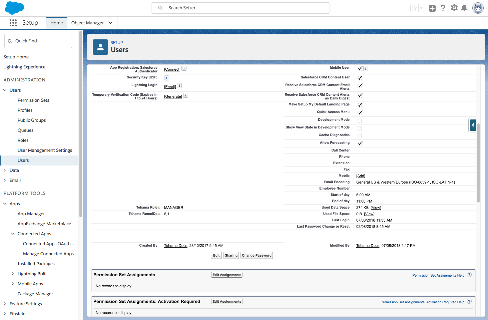Collapse the Apps section in sidebar
The width and height of the screenshot is (488, 320).
[x=5, y=204]
